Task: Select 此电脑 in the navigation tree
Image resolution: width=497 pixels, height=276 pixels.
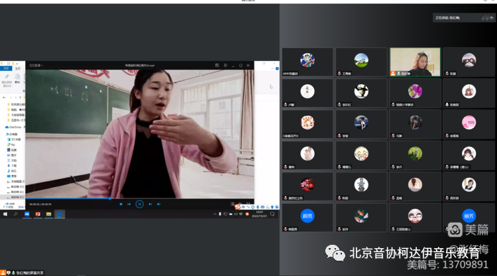Action: tap(12, 134)
